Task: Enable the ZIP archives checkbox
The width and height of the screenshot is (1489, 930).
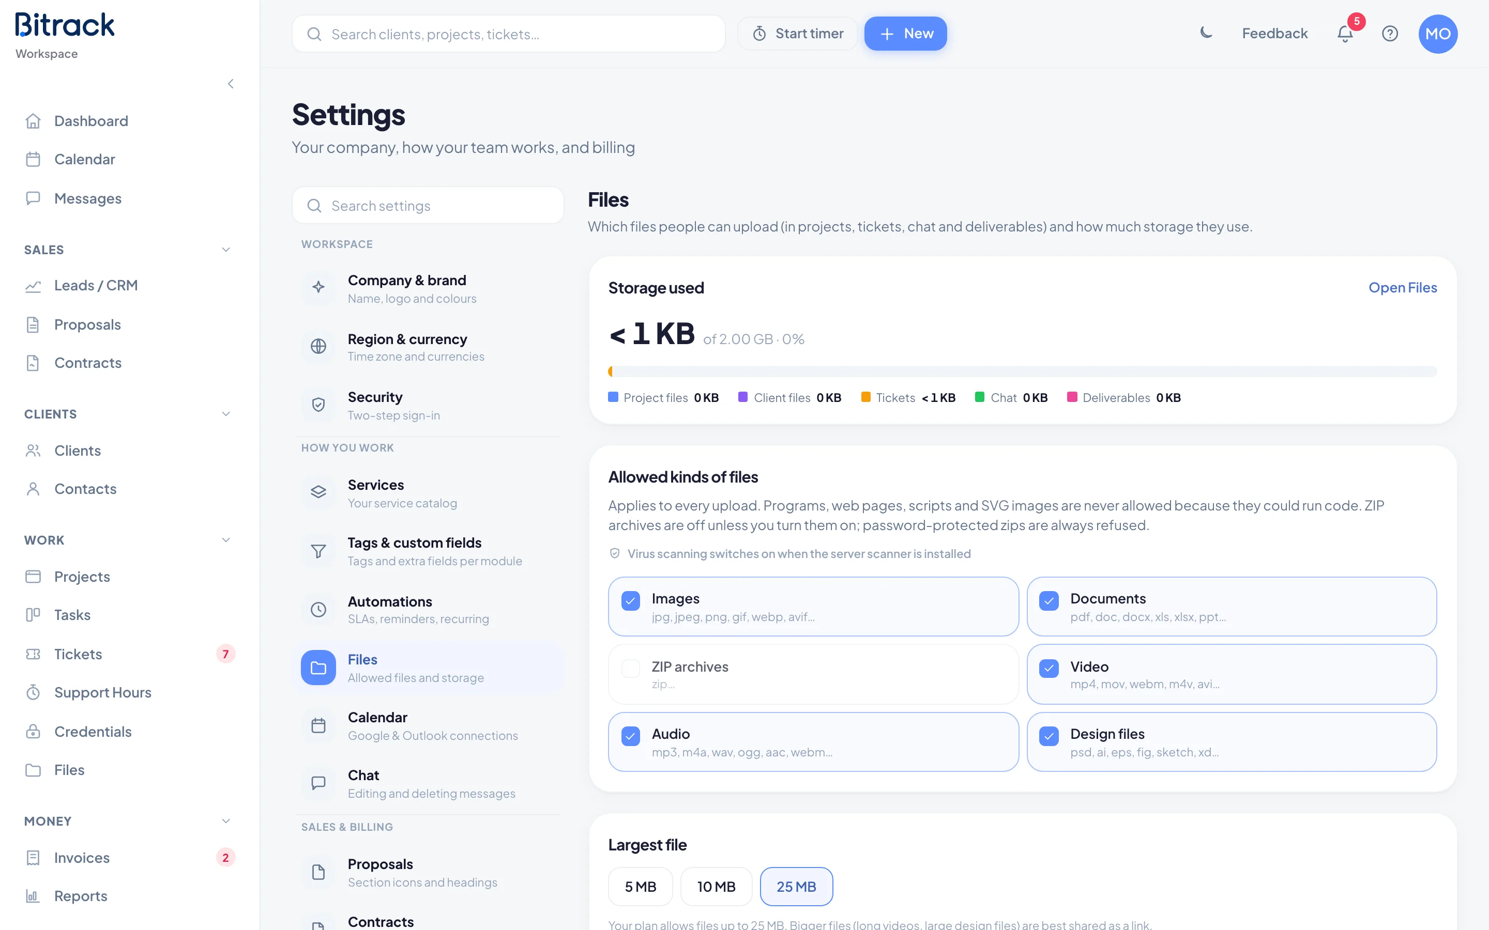Action: coord(631,668)
